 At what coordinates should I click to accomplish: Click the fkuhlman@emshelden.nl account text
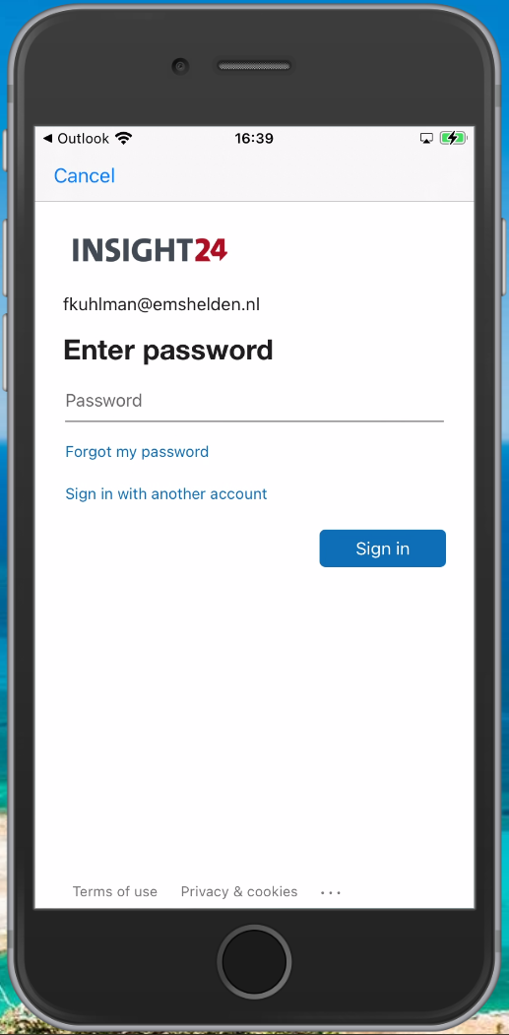click(161, 305)
